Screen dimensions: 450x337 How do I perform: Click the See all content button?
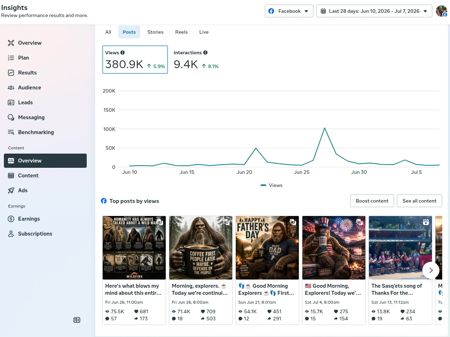pyautogui.click(x=420, y=201)
